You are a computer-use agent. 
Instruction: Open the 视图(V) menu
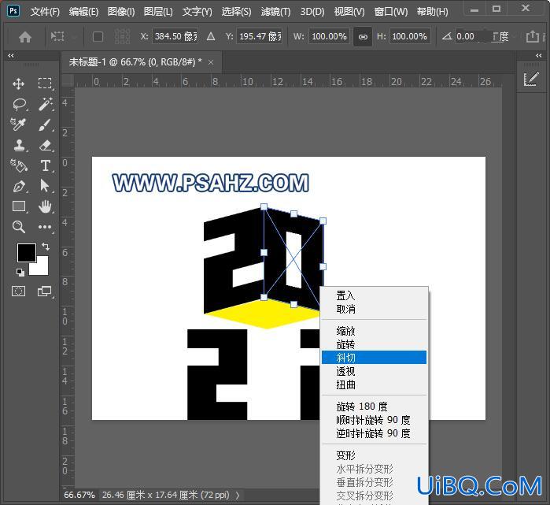349,12
